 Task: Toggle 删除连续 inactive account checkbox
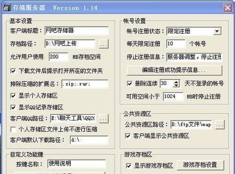point(130,83)
